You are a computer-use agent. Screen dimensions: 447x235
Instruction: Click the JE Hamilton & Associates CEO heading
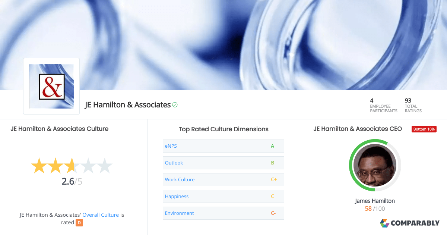point(357,129)
